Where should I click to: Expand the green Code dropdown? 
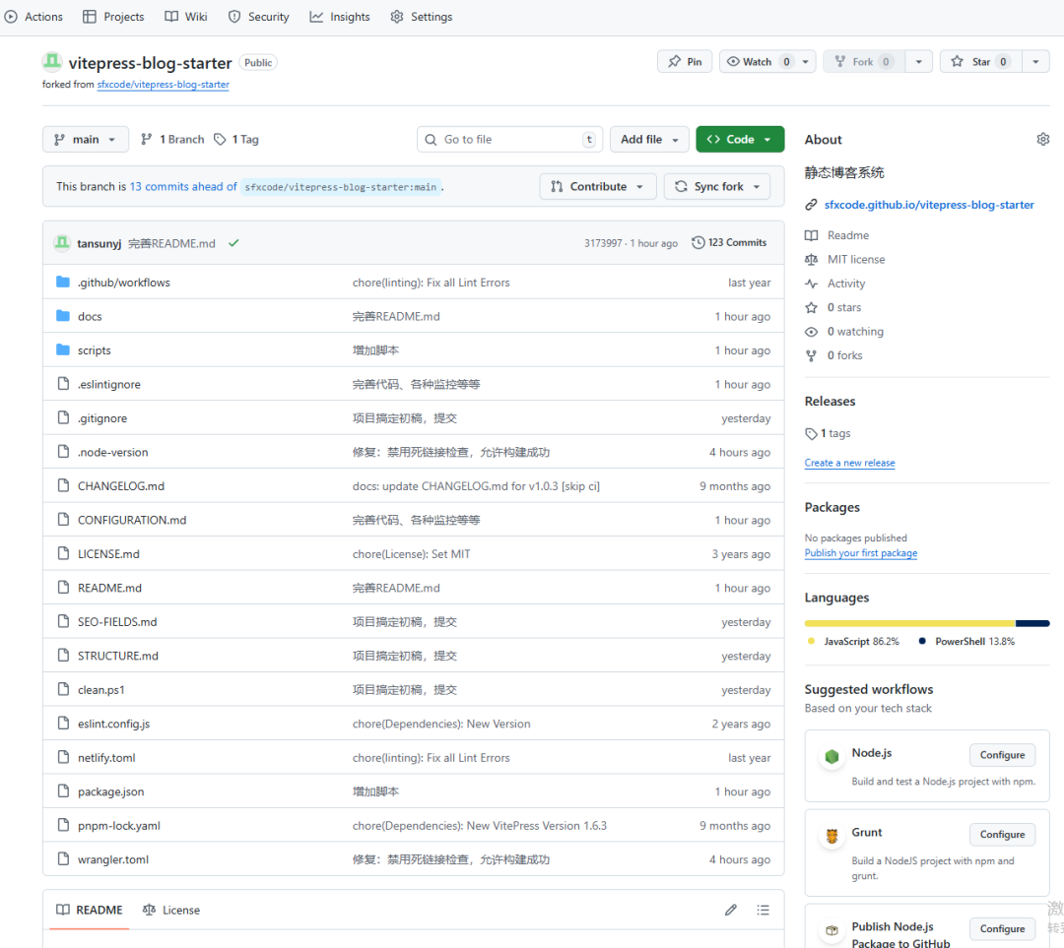740,140
